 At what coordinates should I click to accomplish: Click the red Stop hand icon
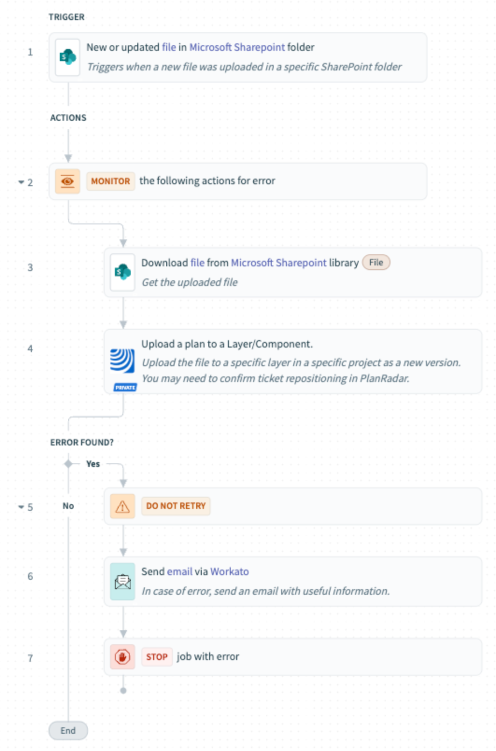pyautogui.click(x=122, y=657)
